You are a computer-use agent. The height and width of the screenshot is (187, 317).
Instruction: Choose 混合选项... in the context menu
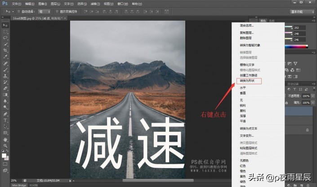[x=247, y=26]
